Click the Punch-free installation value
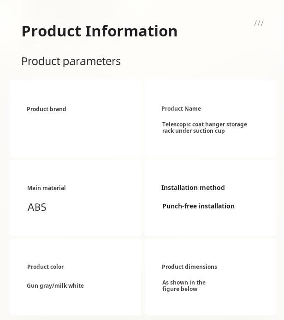284x320 pixels. click(x=198, y=206)
